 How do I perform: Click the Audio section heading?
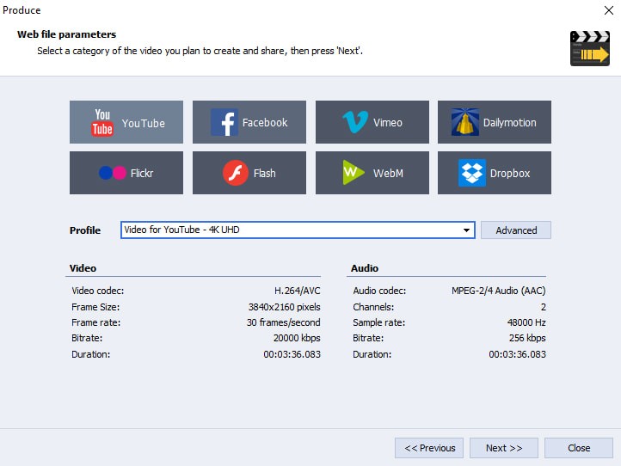click(x=365, y=268)
